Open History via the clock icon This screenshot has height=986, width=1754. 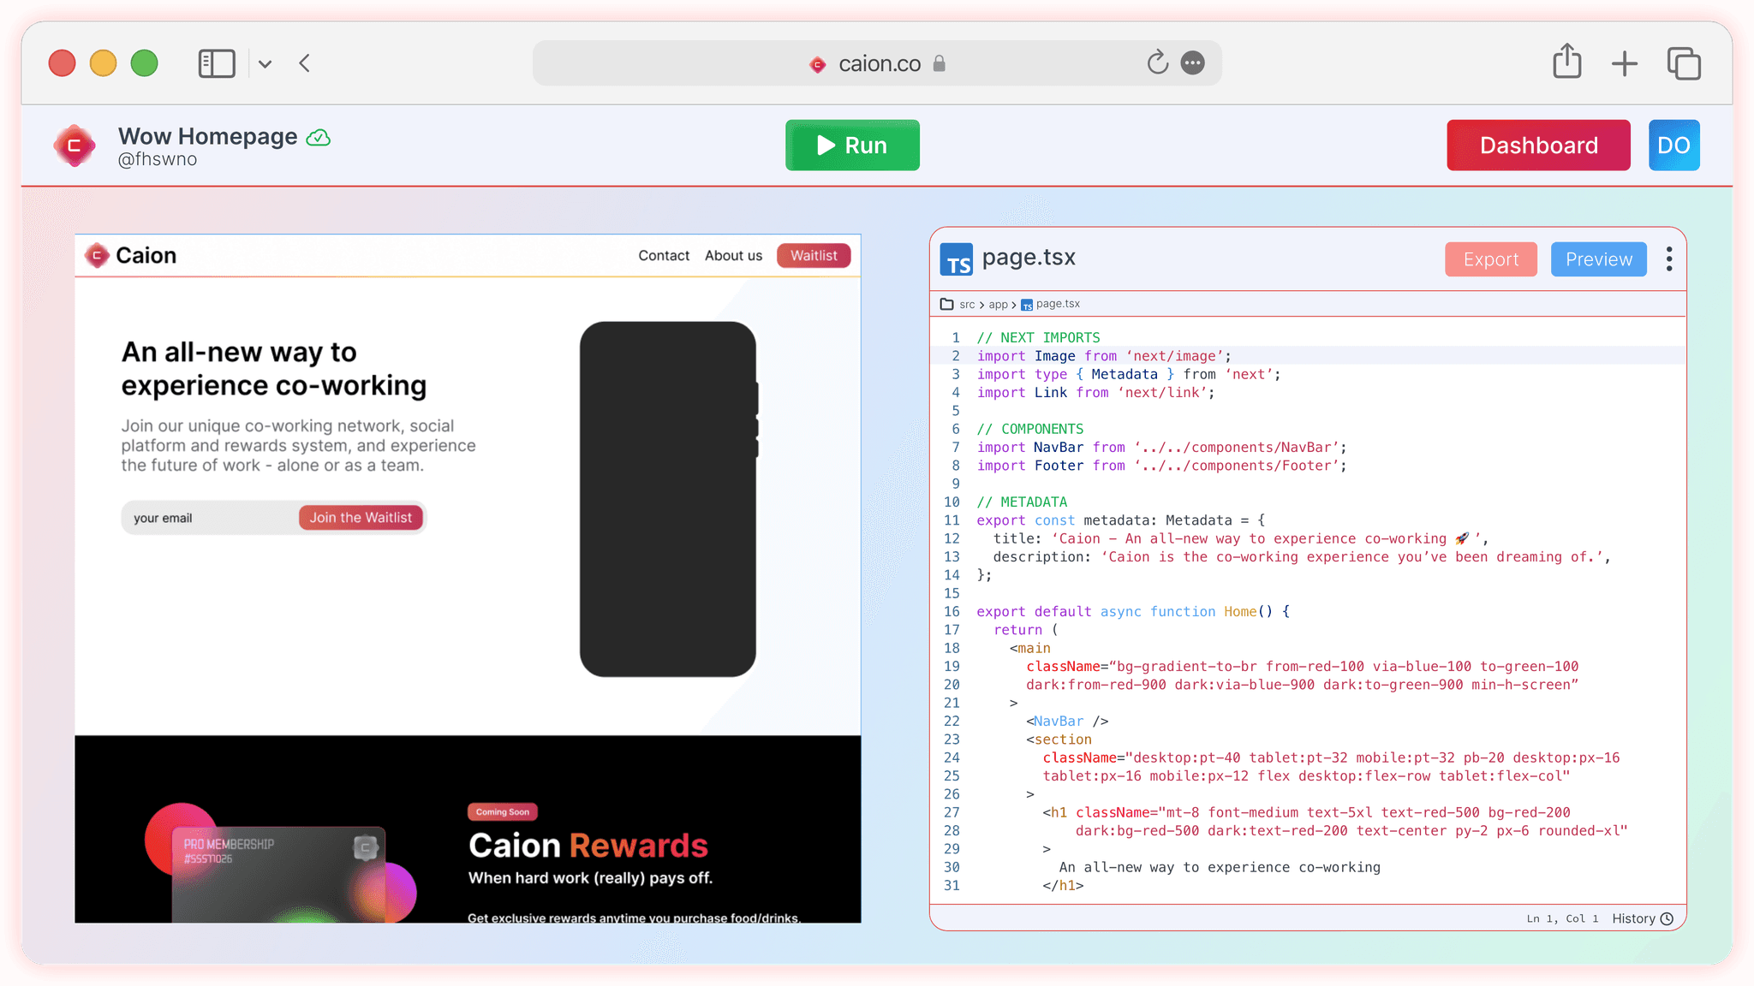pyautogui.click(x=1667, y=918)
